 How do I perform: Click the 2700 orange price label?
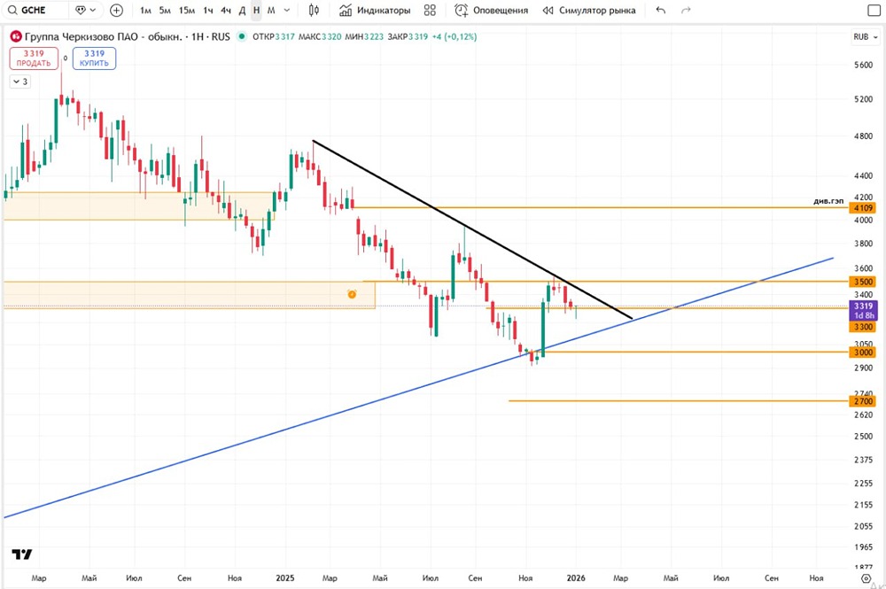pyautogui.click(x=863, y=401)
